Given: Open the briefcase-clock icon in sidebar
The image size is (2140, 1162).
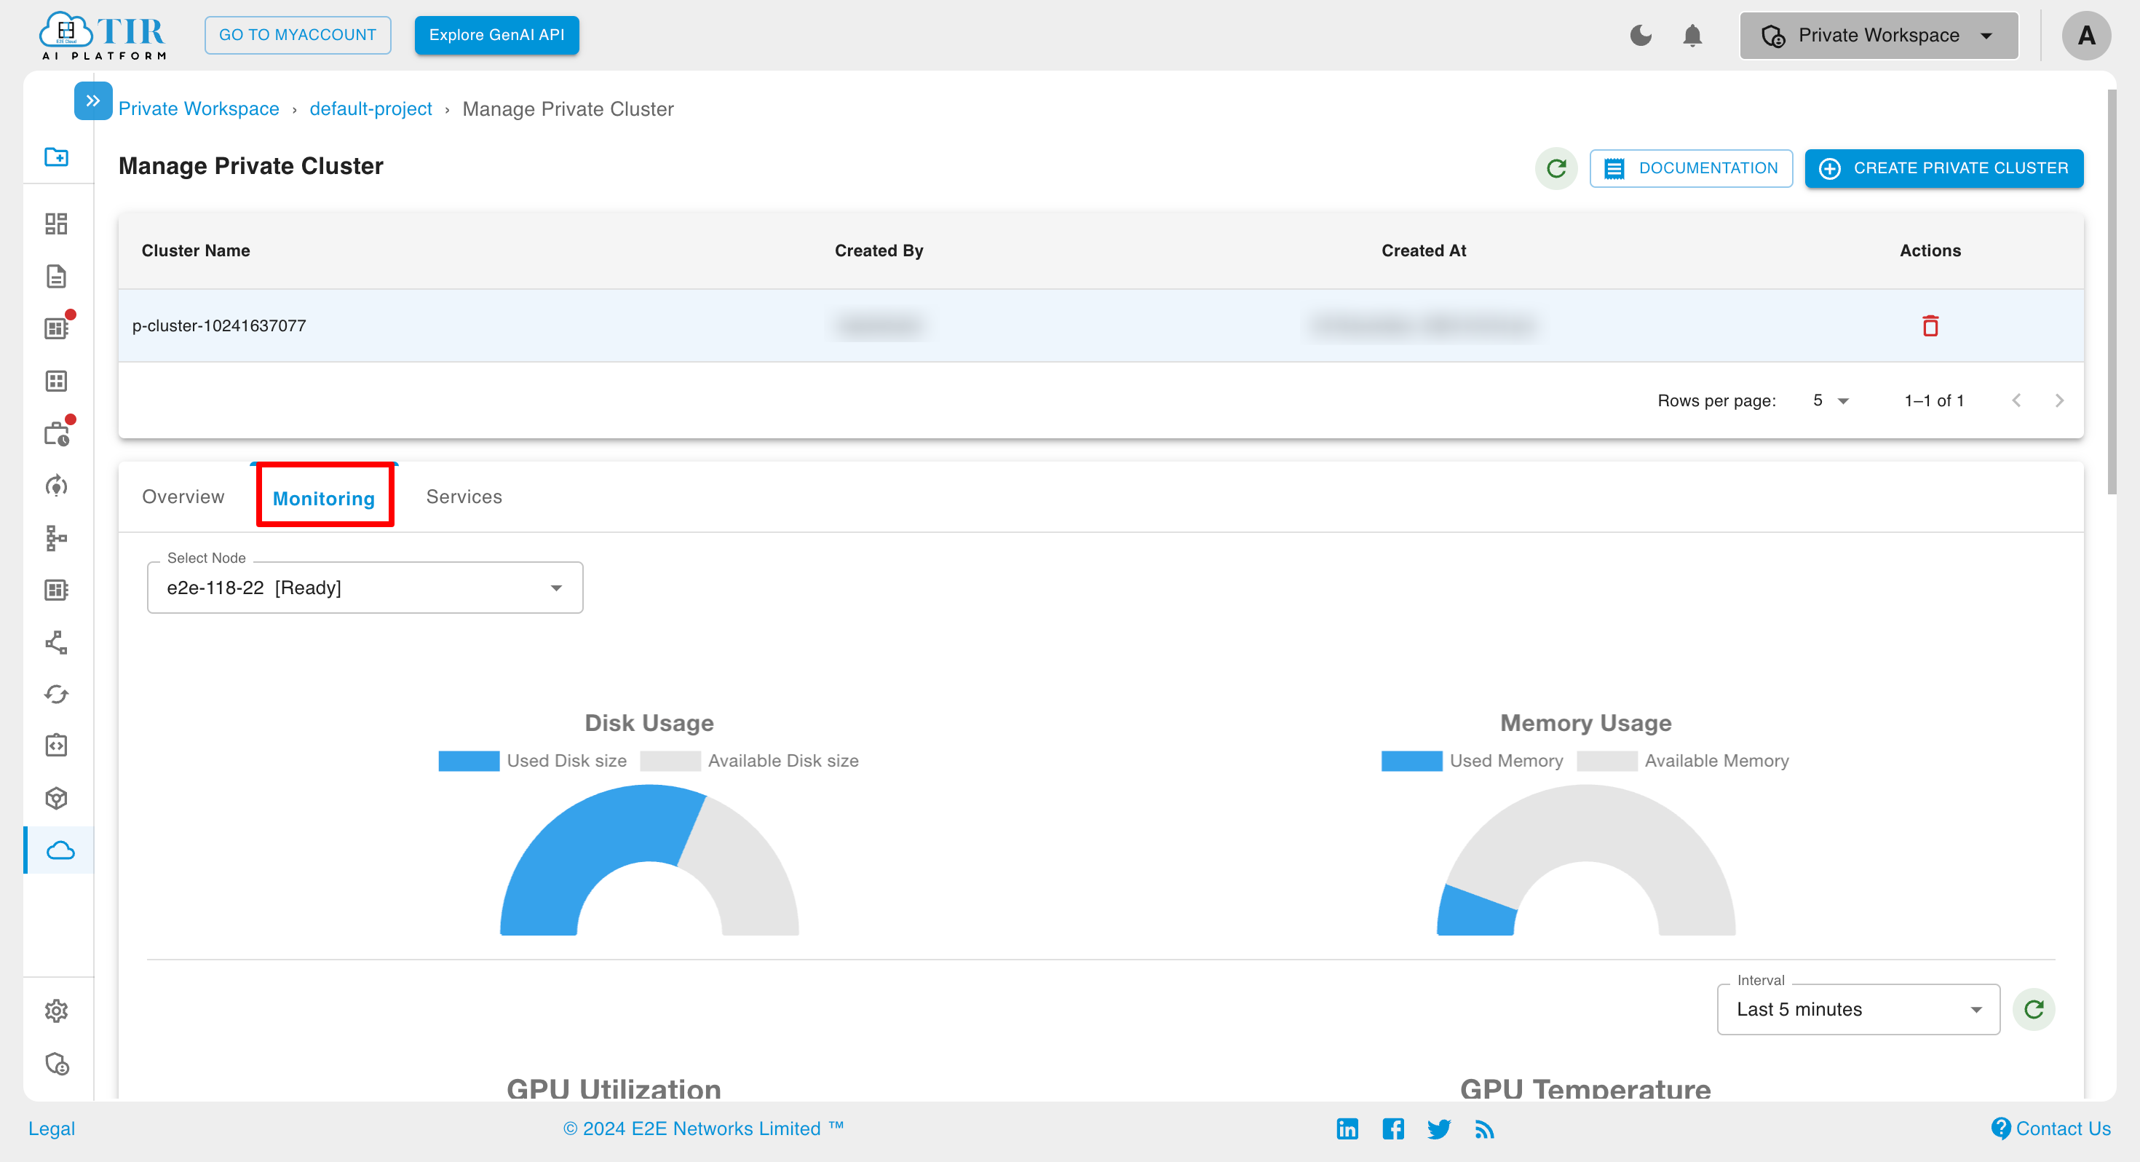Looking at the screenshot, I should click(57, 433).
